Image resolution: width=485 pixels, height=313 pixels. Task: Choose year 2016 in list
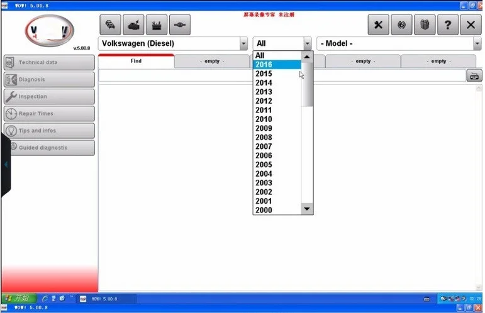(x=277, y=65)
